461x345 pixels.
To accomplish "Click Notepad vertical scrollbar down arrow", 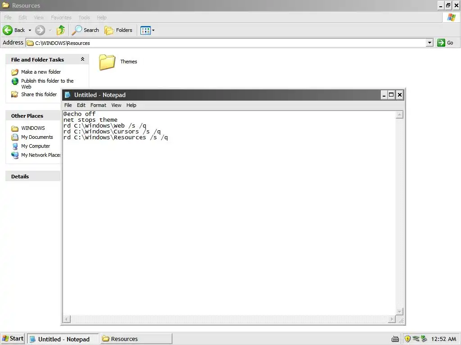I will 399,311.
